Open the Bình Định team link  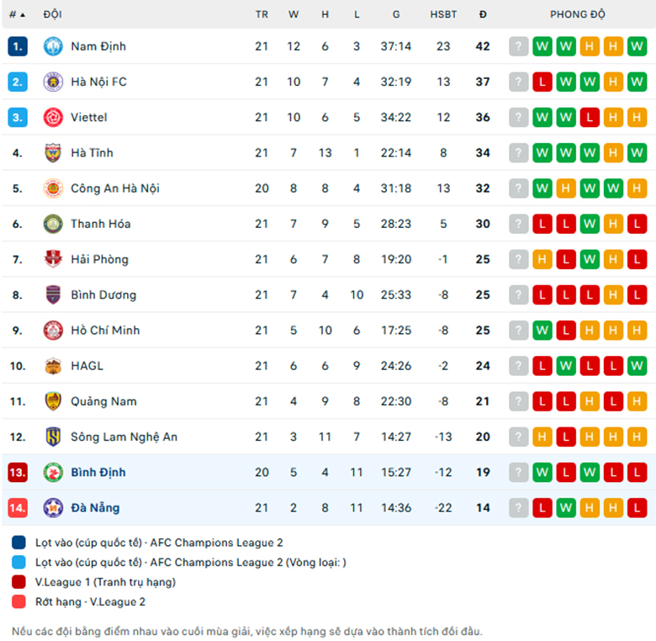(x=98, y=473)
